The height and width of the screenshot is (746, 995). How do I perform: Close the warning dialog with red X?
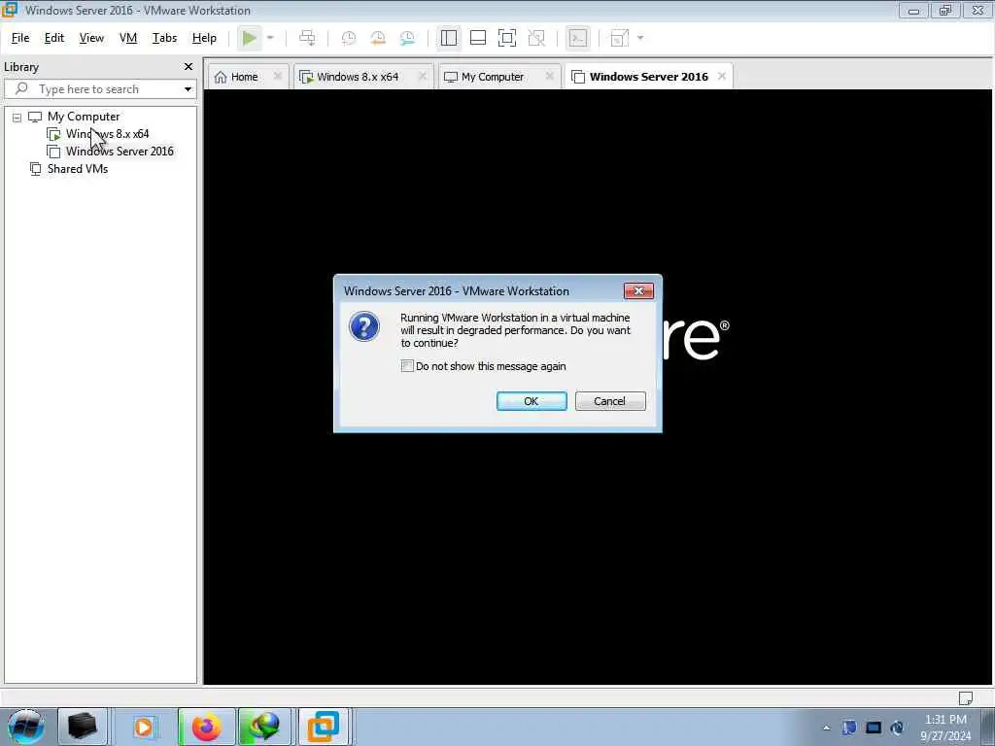pyautogui.click(x=638, y=290)
